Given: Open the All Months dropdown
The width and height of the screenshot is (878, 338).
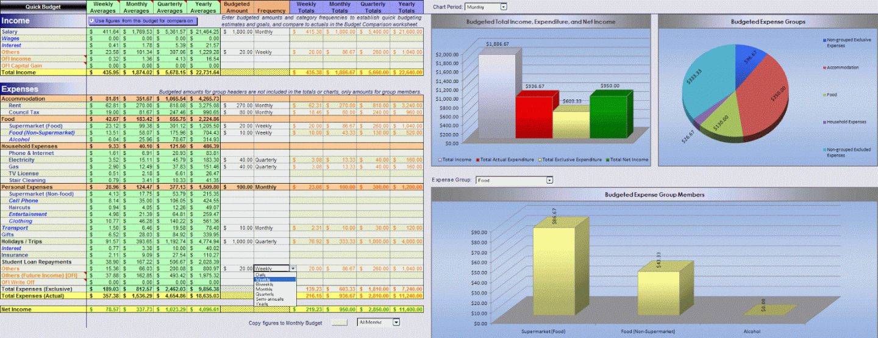Looking at the screenshot, I should click(396, 322).
